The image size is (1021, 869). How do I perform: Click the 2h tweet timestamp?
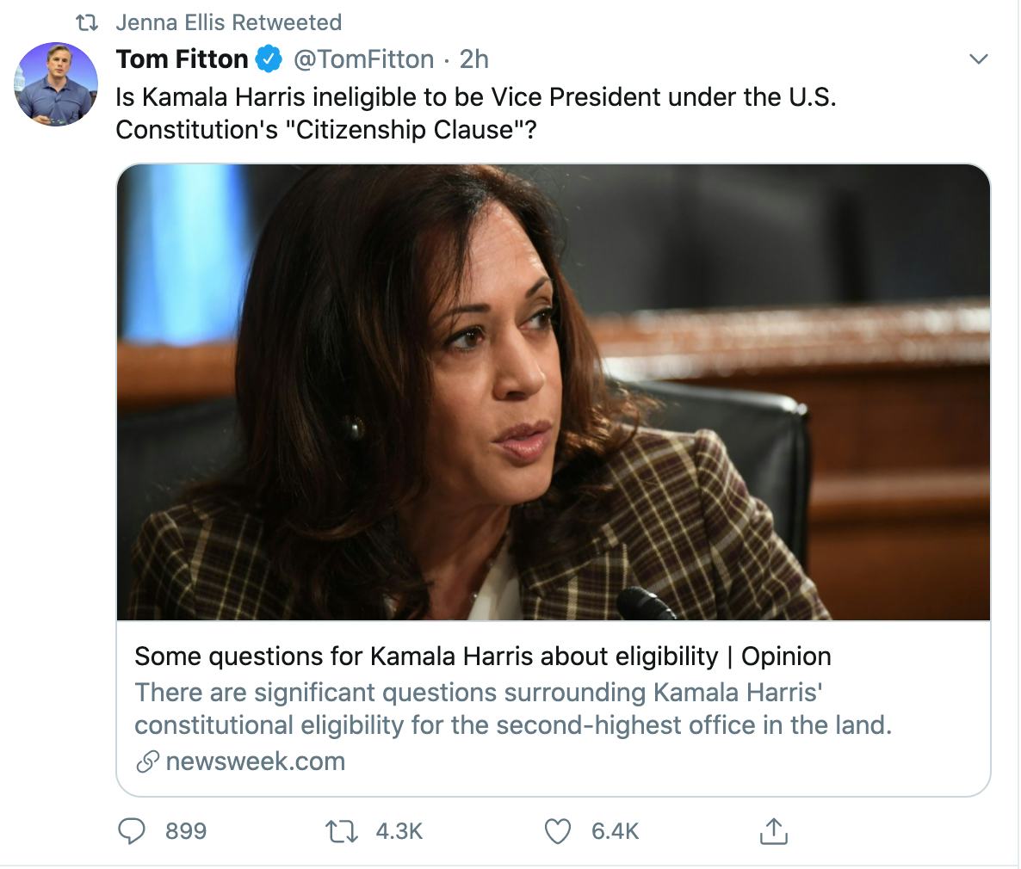[473, 59]
